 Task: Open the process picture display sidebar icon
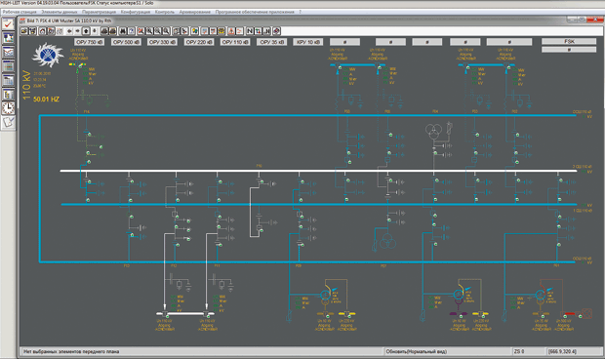pos(8,38)
